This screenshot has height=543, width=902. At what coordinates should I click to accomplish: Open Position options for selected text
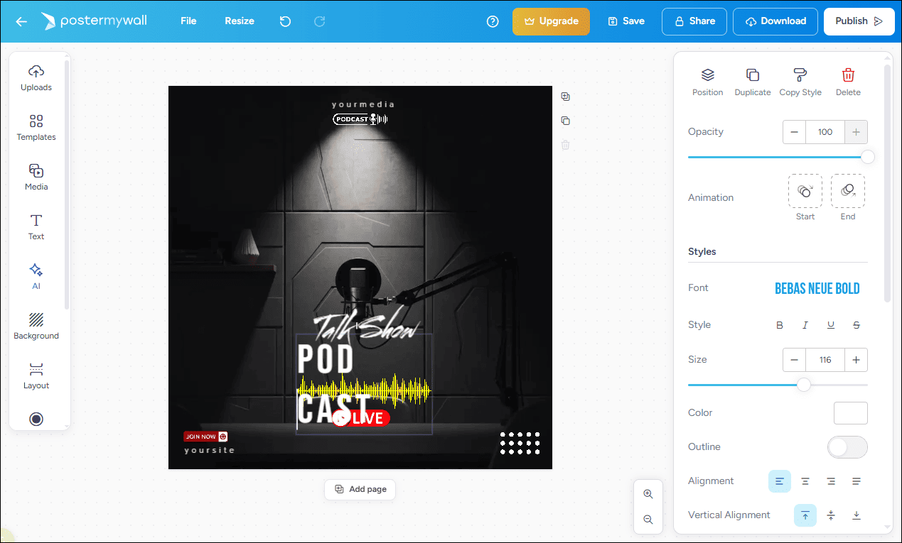[707, 81]
